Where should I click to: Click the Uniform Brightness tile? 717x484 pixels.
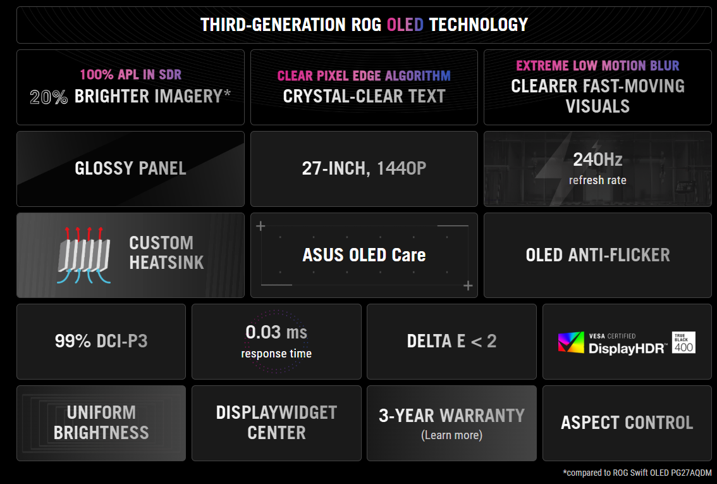[101, 423]
